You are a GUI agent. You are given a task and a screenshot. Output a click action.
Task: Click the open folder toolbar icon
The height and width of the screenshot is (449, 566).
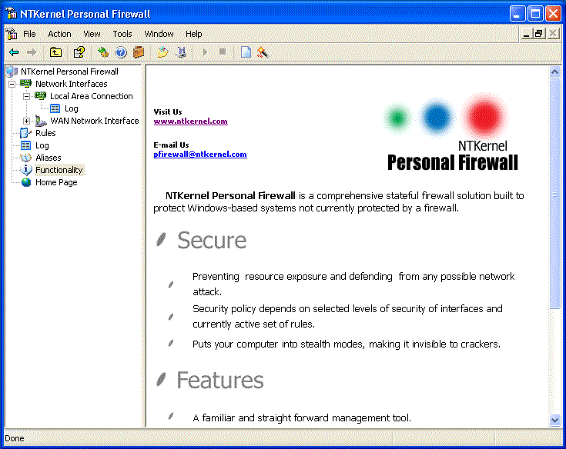pos(162,52)
